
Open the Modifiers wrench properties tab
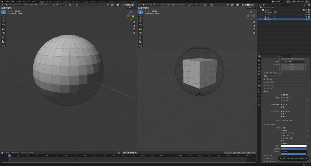point(259,89)
